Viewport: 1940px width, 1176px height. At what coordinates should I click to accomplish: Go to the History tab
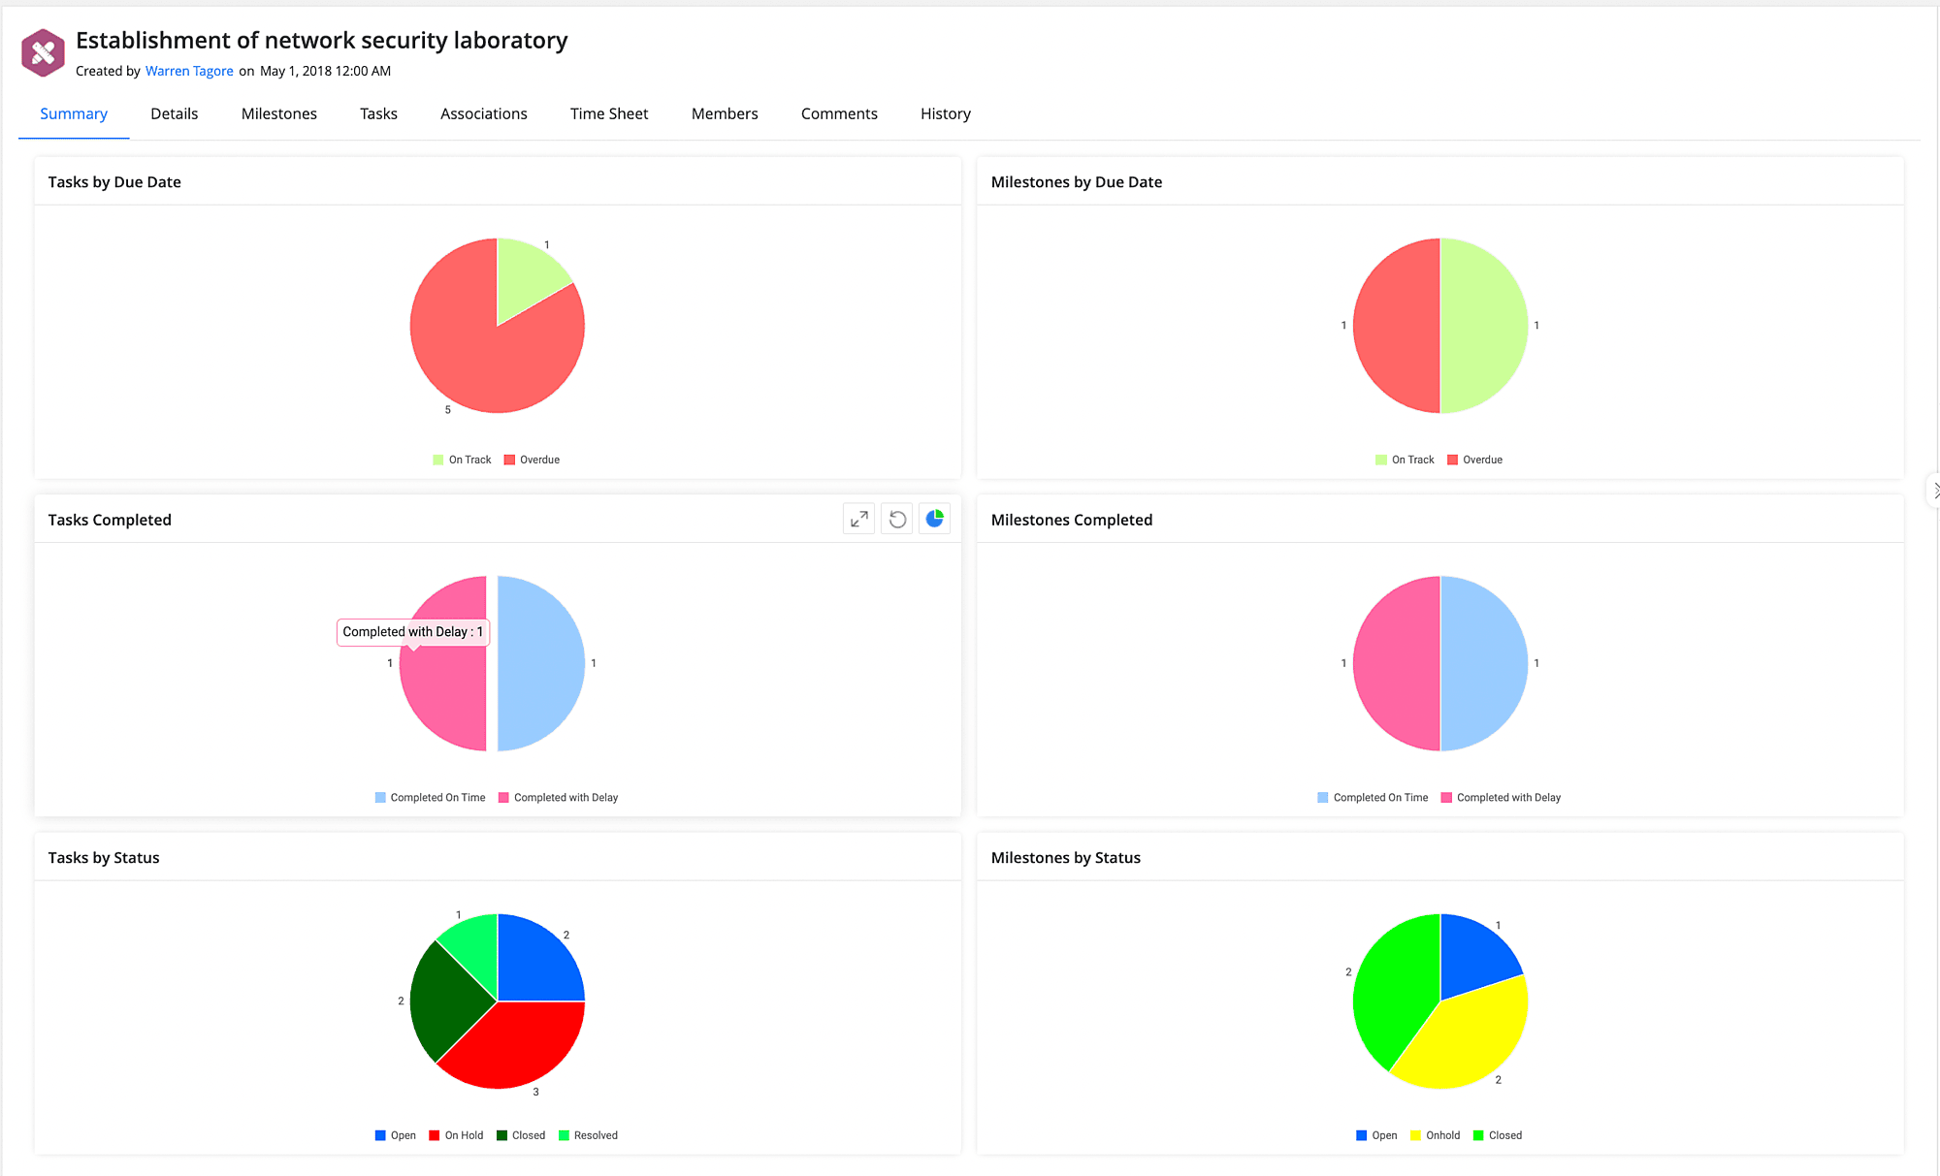pyautogui.click(x=945, y=113)
